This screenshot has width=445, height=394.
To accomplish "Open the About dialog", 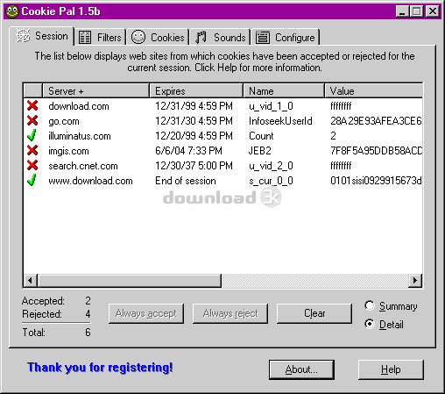I will (301, 369).
